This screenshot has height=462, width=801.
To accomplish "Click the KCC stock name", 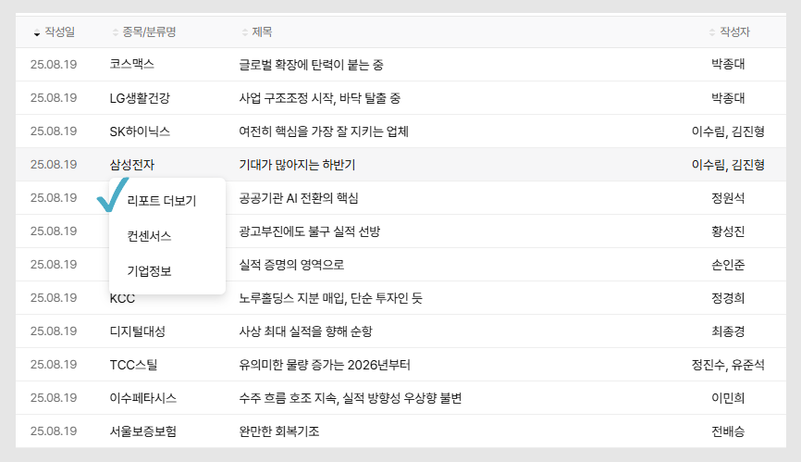I will [x=123, y=298].
